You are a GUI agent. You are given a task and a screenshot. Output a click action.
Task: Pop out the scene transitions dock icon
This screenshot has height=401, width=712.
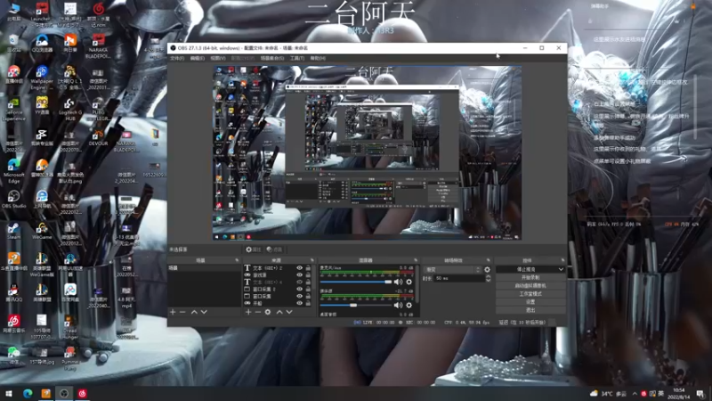click(x=489, y=260)
